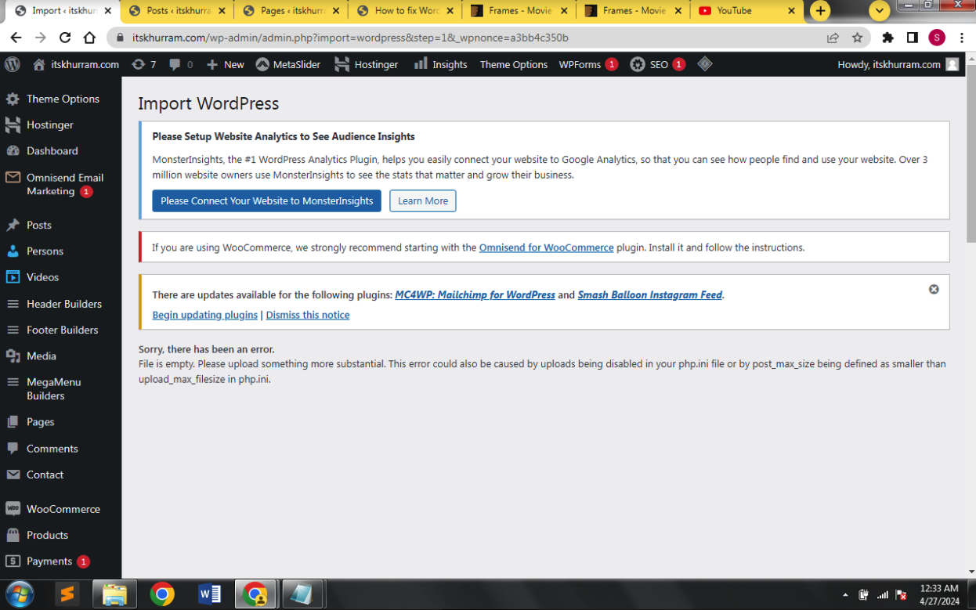Open SEO in the admin bar

658,64
